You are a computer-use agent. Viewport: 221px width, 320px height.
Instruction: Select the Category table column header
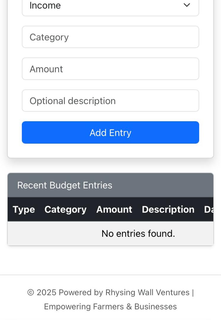point(65,209)
